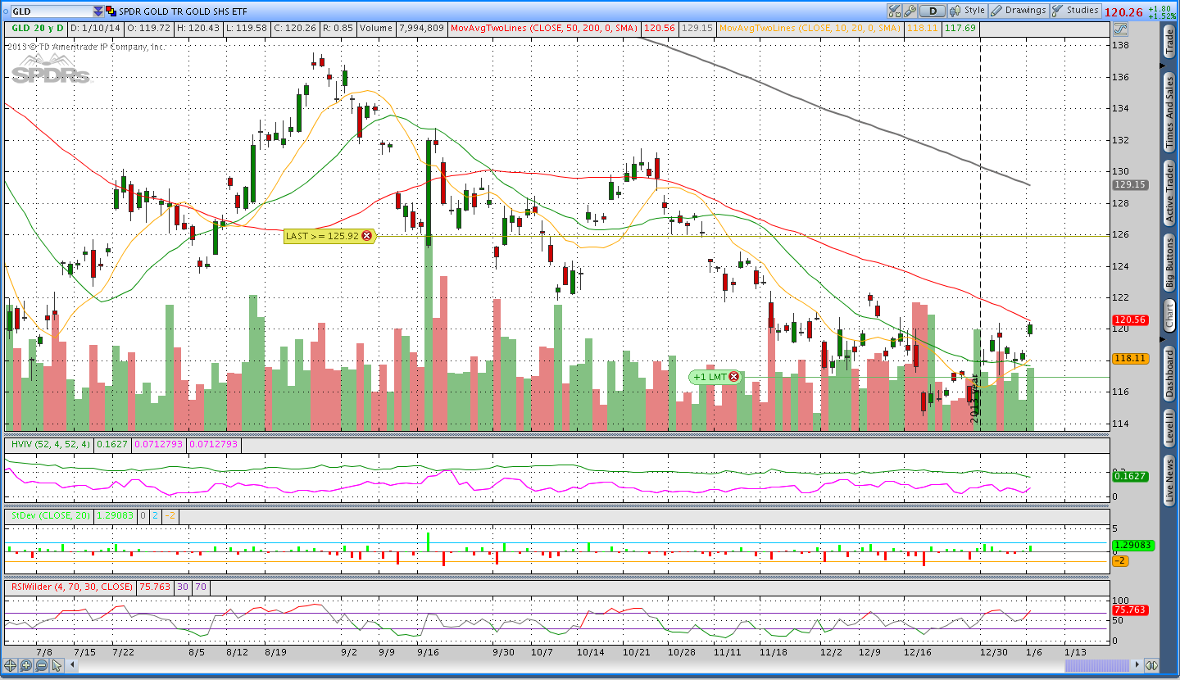Open the Active Trader side tab
The height and width of the screenshot is (680, 1180).
(x=1169, y=193)
